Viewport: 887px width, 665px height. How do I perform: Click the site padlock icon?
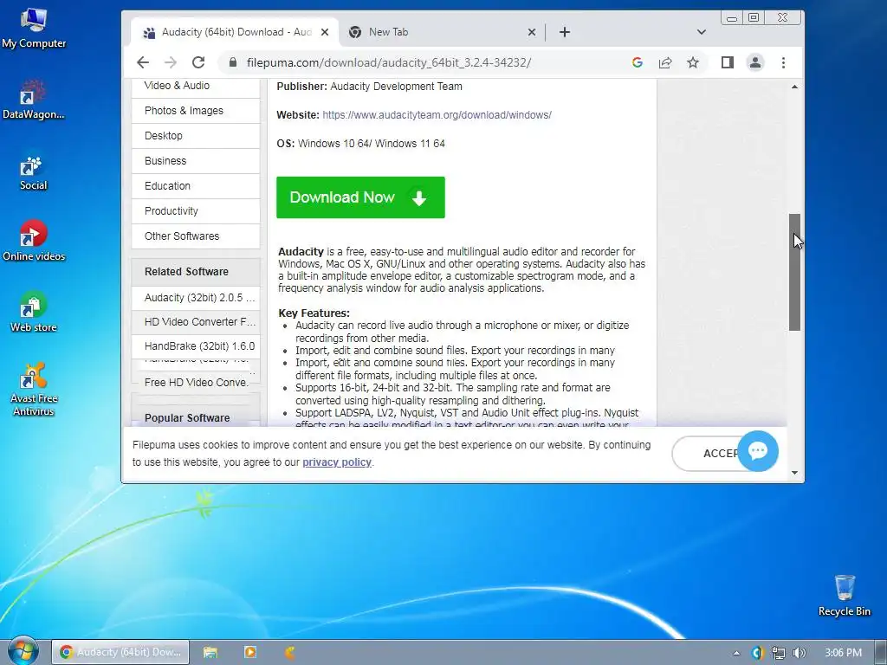tap(232, 62)
